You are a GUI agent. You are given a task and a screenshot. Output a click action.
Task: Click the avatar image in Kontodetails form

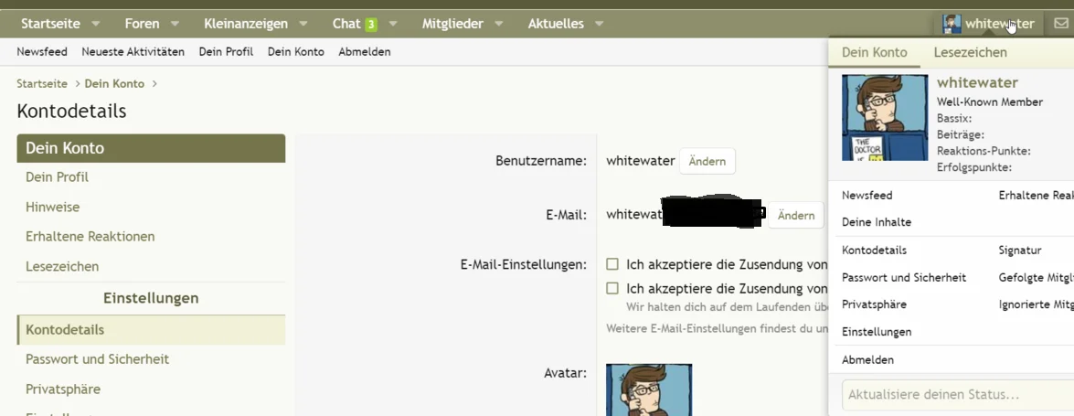pyautogui.click(x=648, y=389)
